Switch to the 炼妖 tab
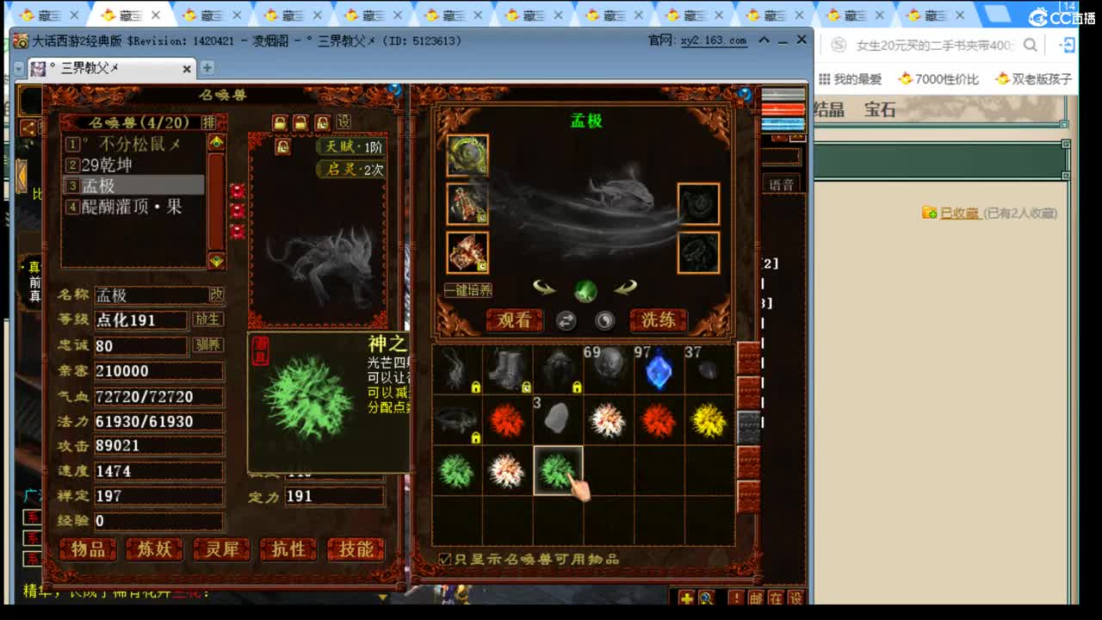The height and width of the screenshot is (620, 1102). pyautogui.click(x=155, y=549)
